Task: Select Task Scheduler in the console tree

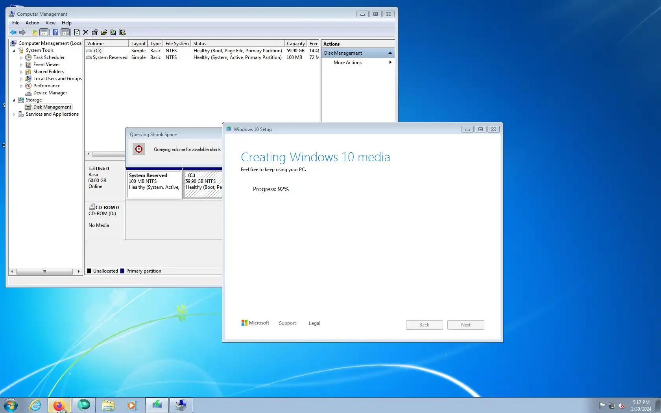Action: click(49, 57)
